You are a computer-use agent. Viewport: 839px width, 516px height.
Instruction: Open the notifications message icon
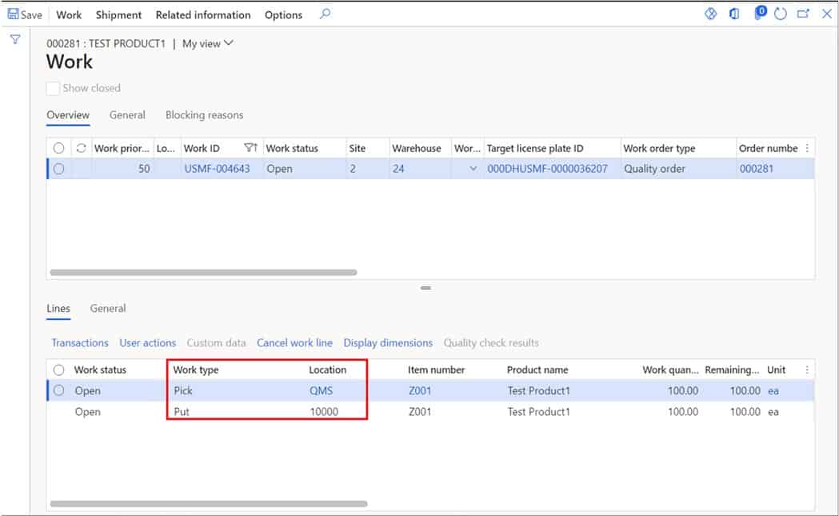click(759, 13)
